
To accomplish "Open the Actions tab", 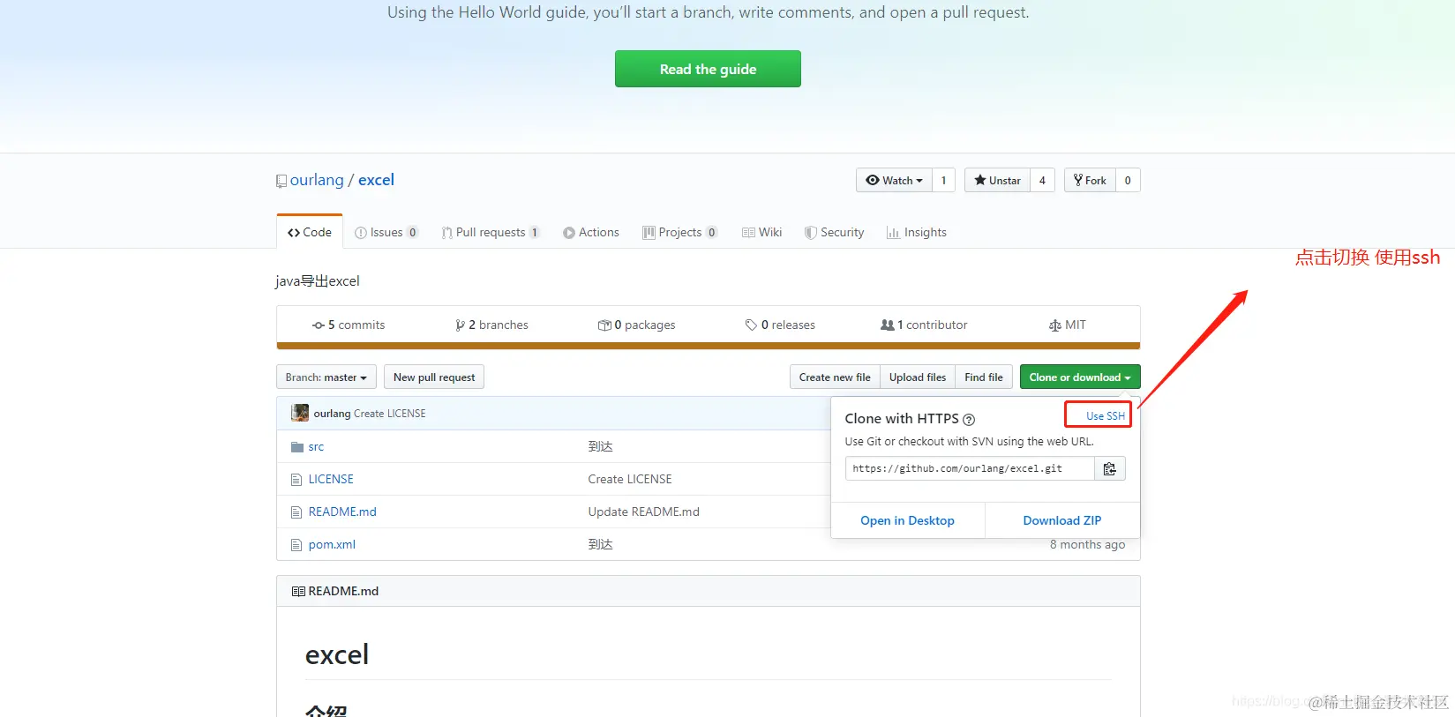I will click(591, 232).
